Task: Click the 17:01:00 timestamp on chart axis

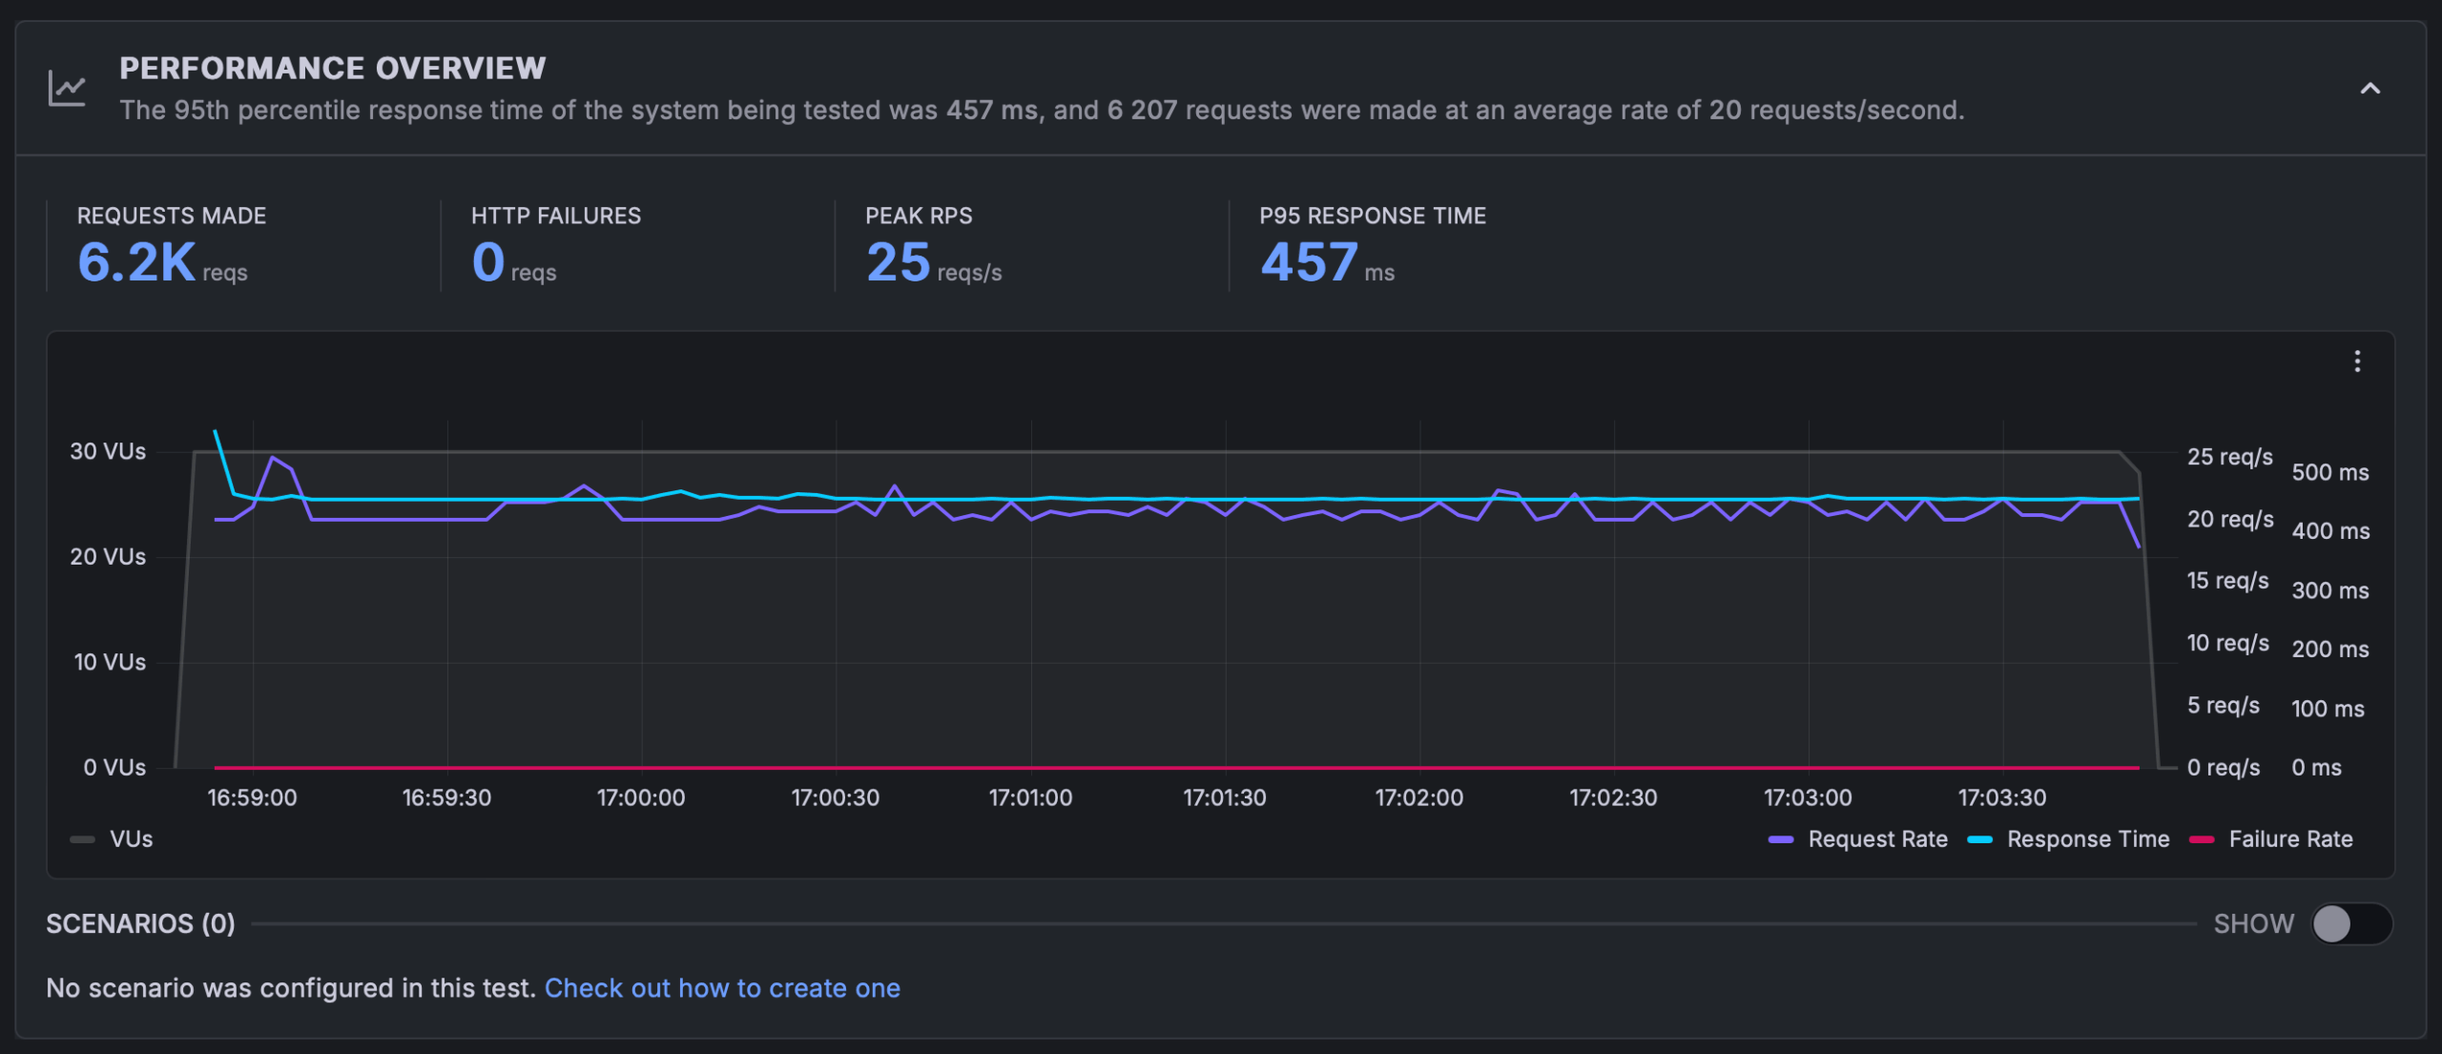Action: tap(1030, 797)
